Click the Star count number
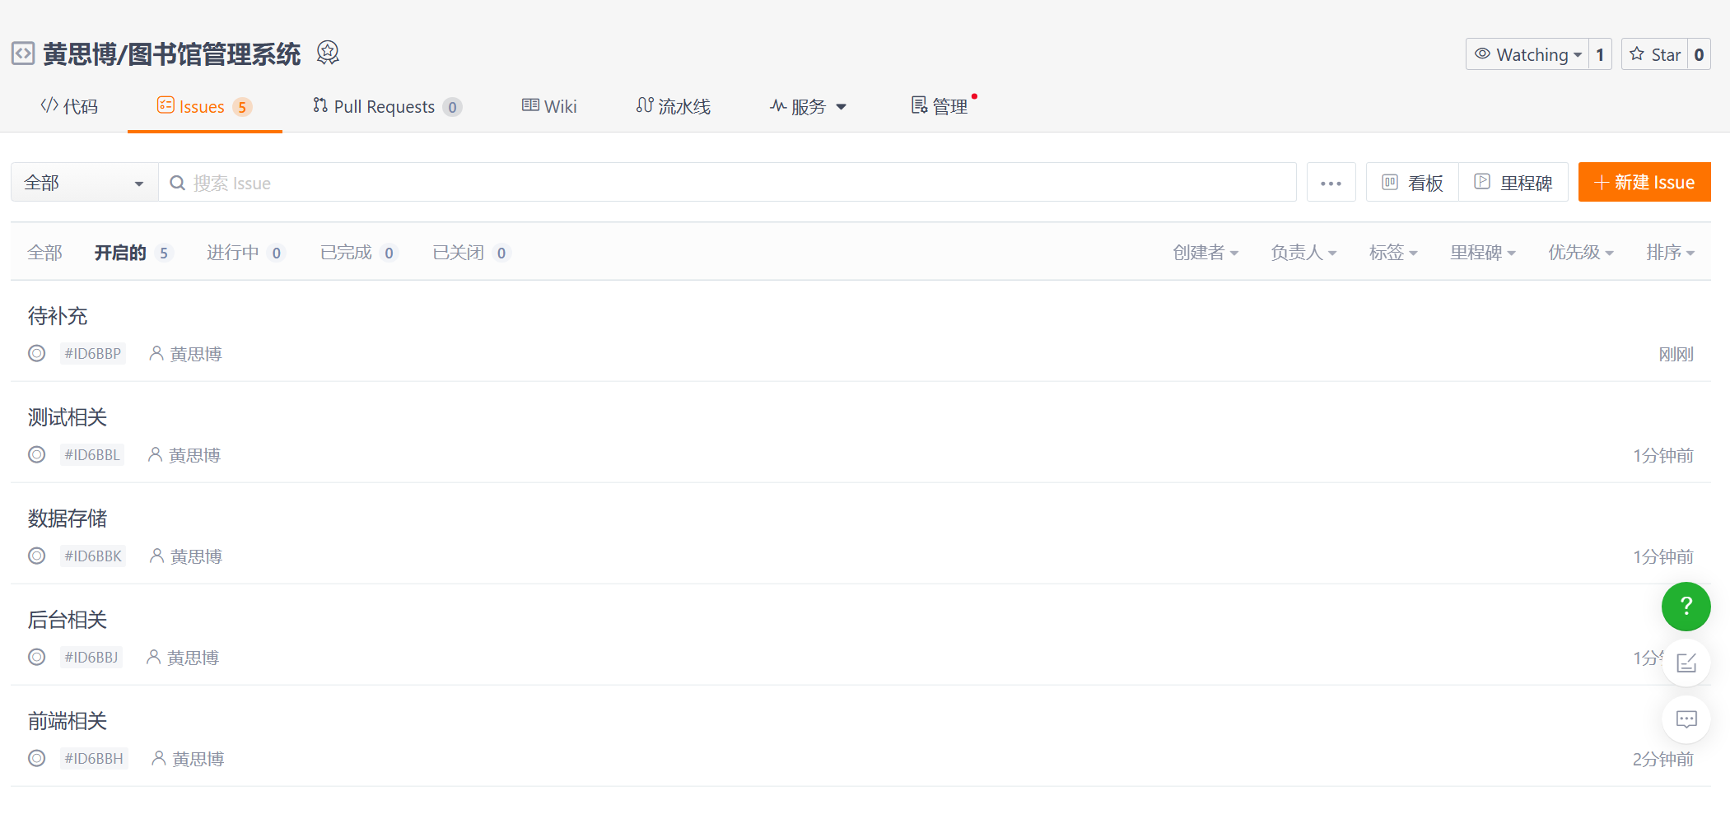Screen dimensions: 1730x814 point(1699,54)
